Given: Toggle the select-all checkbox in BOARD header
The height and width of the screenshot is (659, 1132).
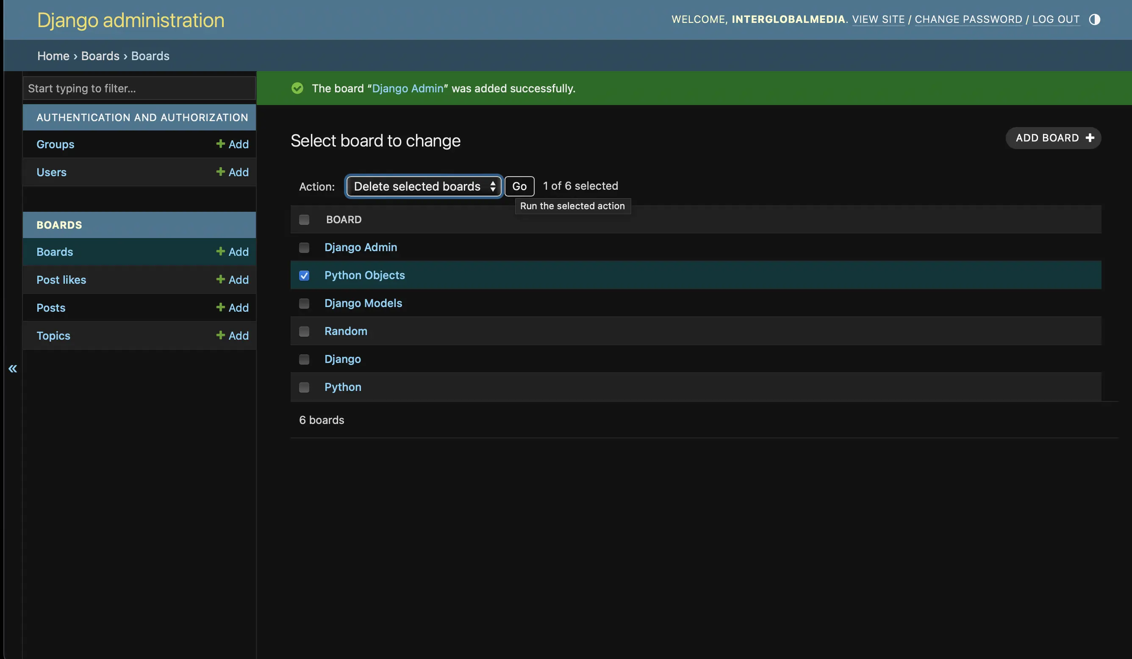Looking at the screenshot, I should pyautogui.click(x=304, y=219).
